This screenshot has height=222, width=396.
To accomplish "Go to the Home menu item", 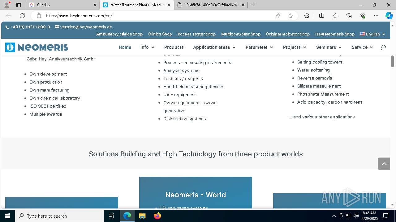I will pos(125,47).
